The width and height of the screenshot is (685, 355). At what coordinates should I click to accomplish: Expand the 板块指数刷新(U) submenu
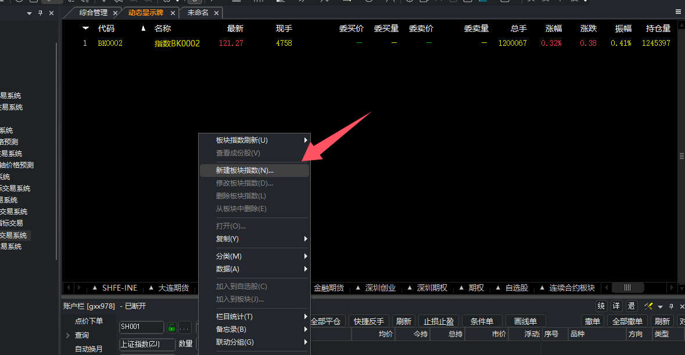pyautogui.click(x=306, y=140)
